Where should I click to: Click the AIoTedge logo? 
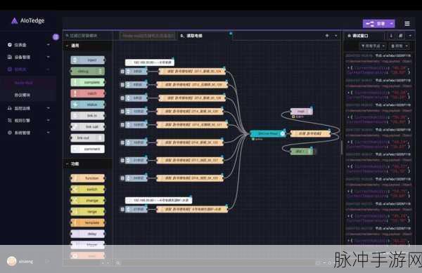click(27, 20)
